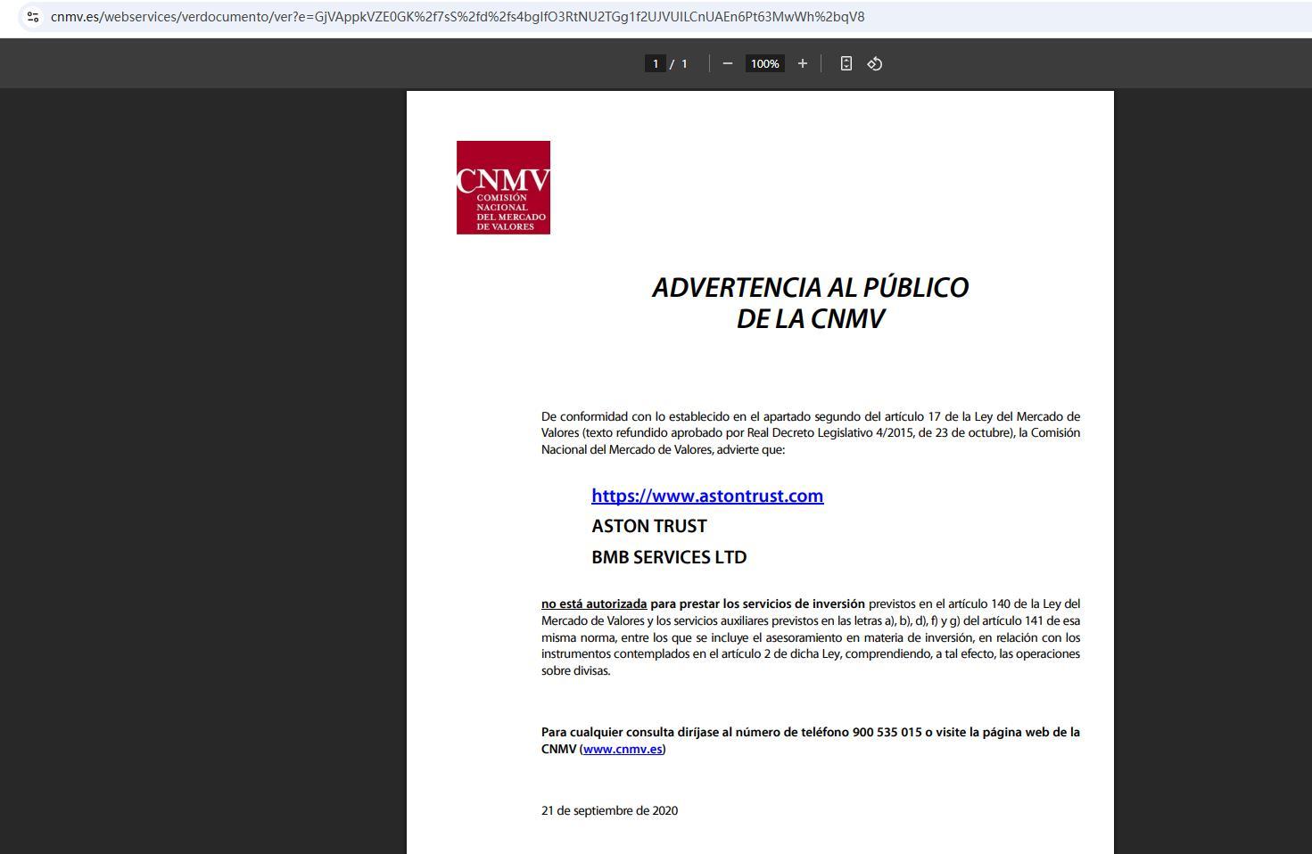Click the red CNMV logo
The image size is (1312, 854).
[x=503, y=187]
